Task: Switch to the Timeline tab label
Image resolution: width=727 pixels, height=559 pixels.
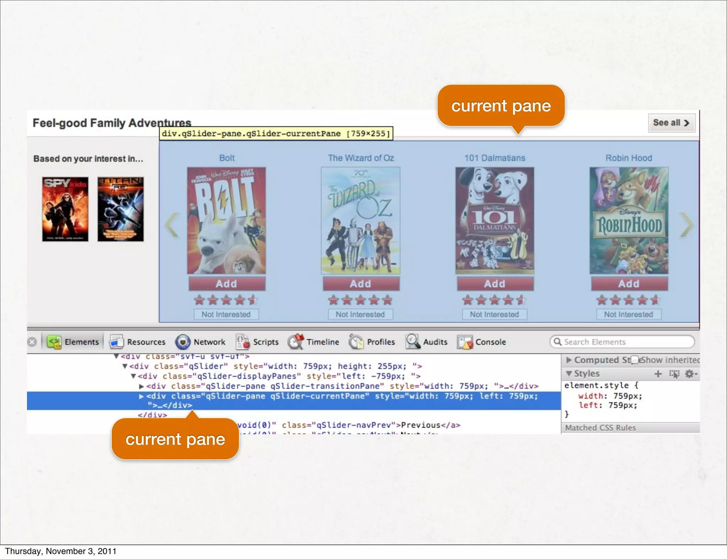Action: [323, 342]
